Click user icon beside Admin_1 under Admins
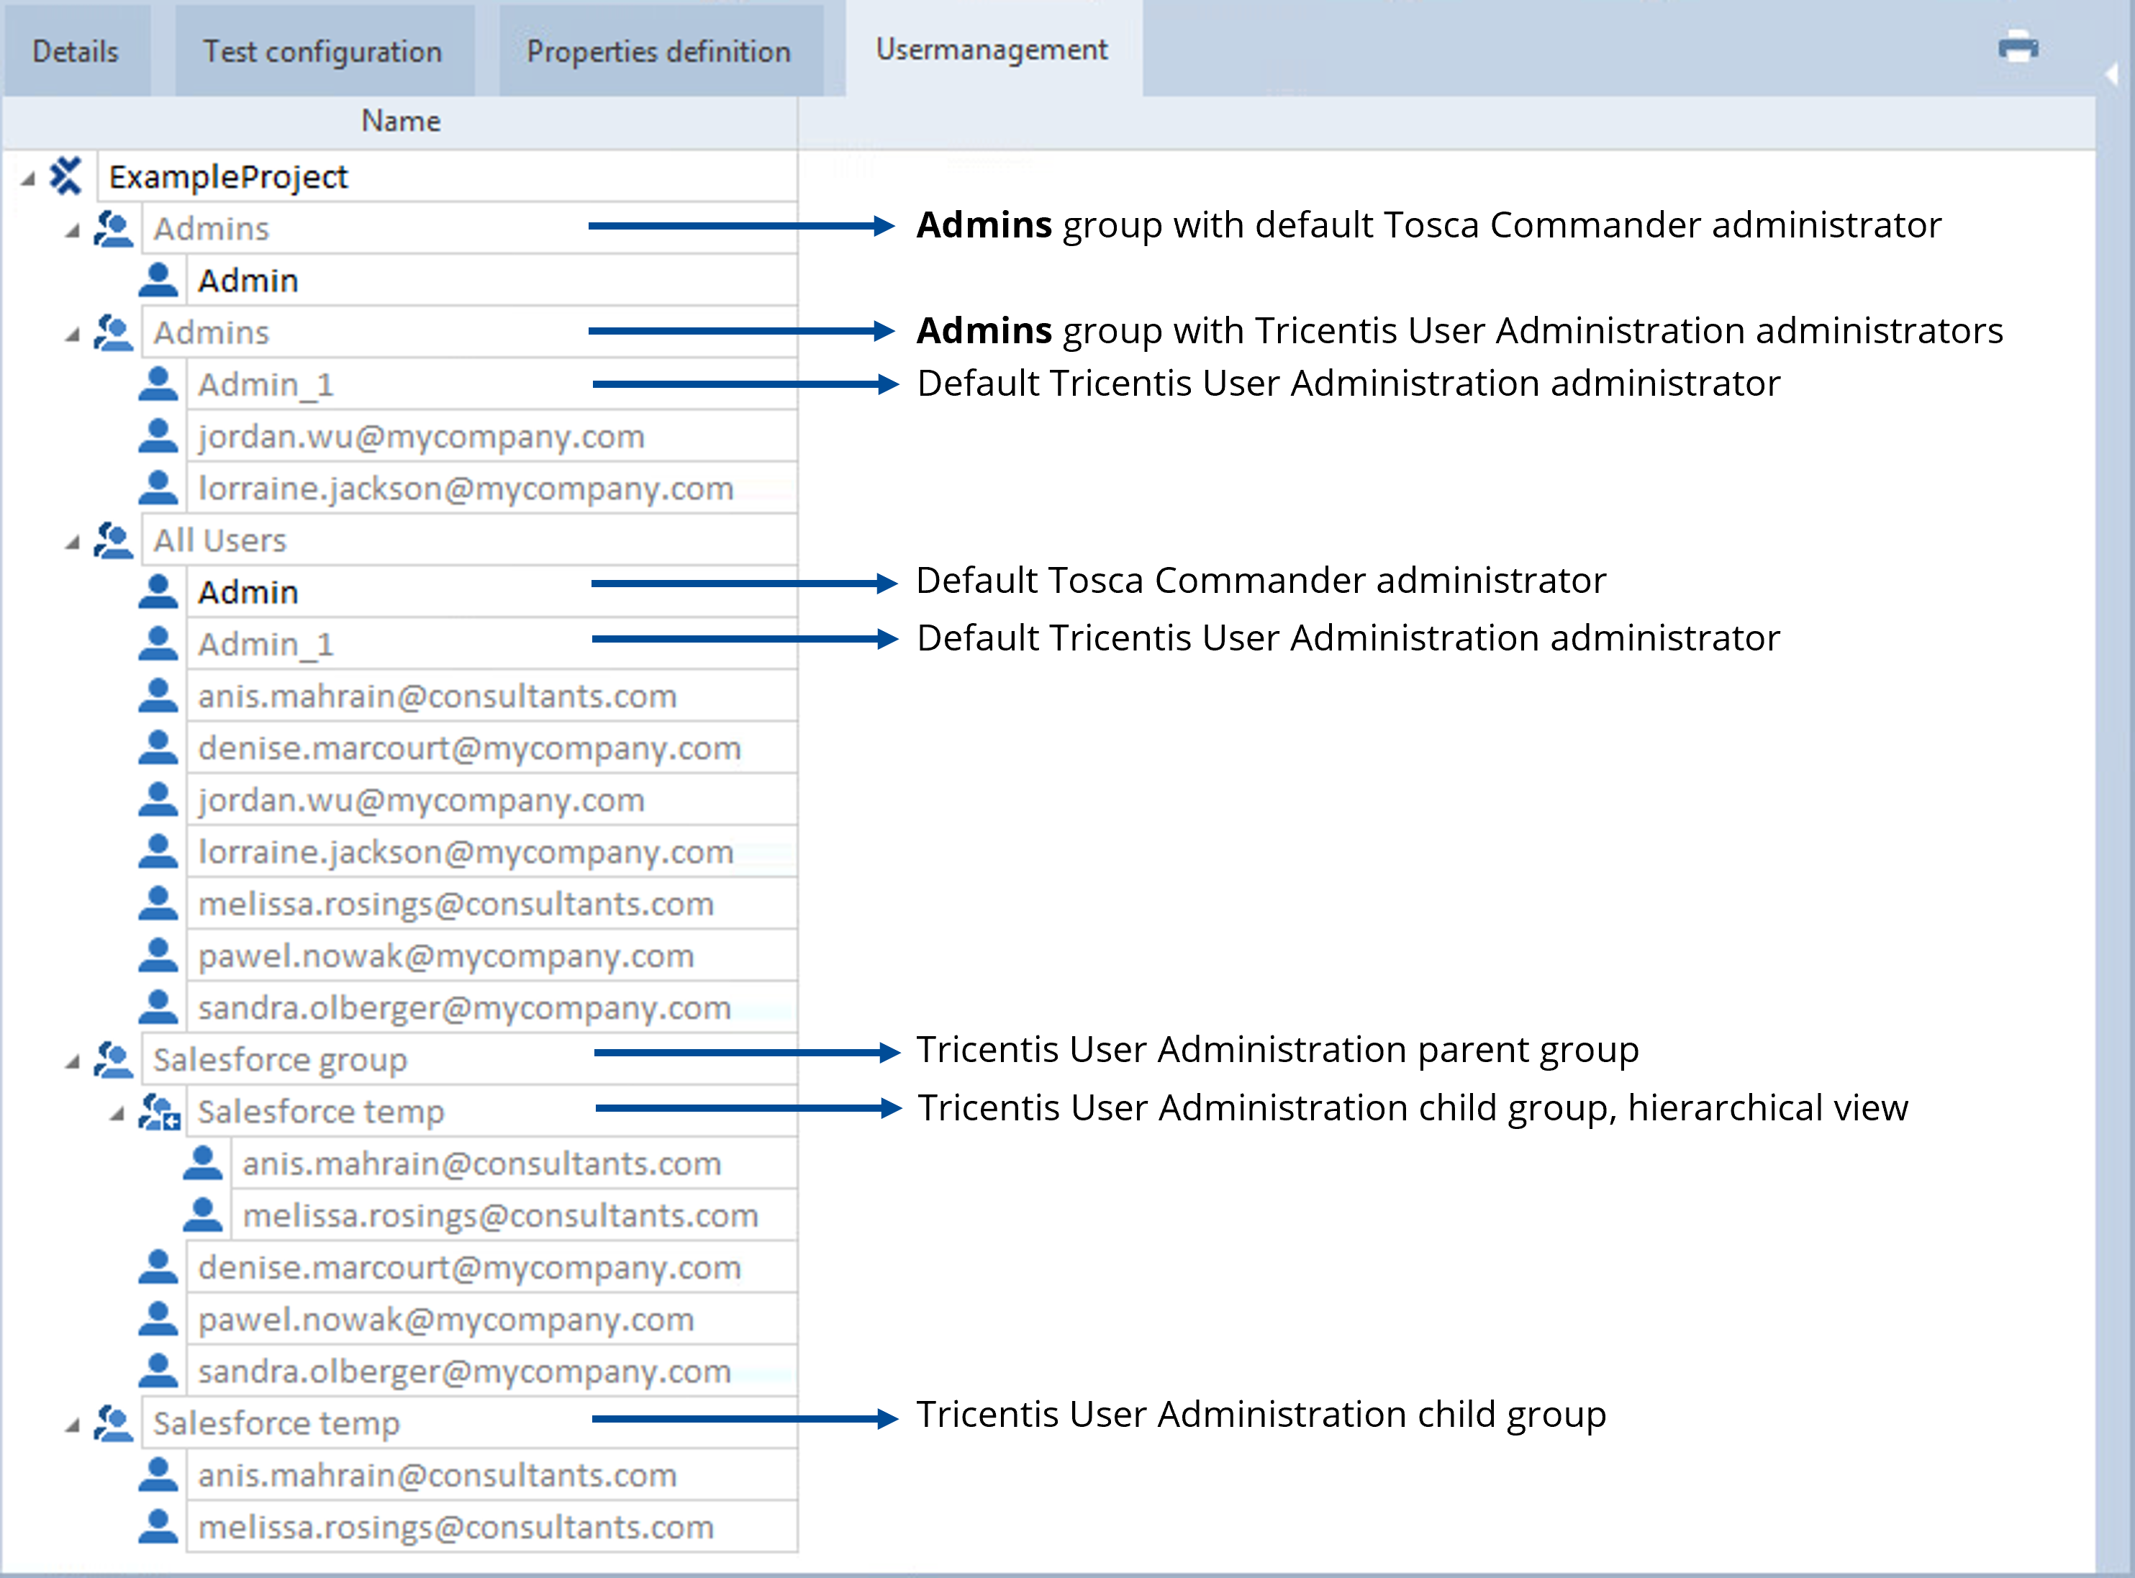 tap(158, 384)
